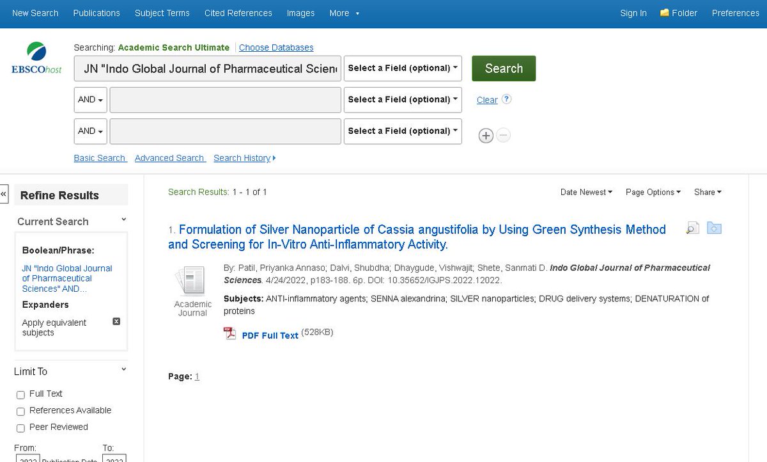Image resolution: width=767 pixels, height=462 pixels.
Task: Open Preferences
Action: click(x=736, y=13)
